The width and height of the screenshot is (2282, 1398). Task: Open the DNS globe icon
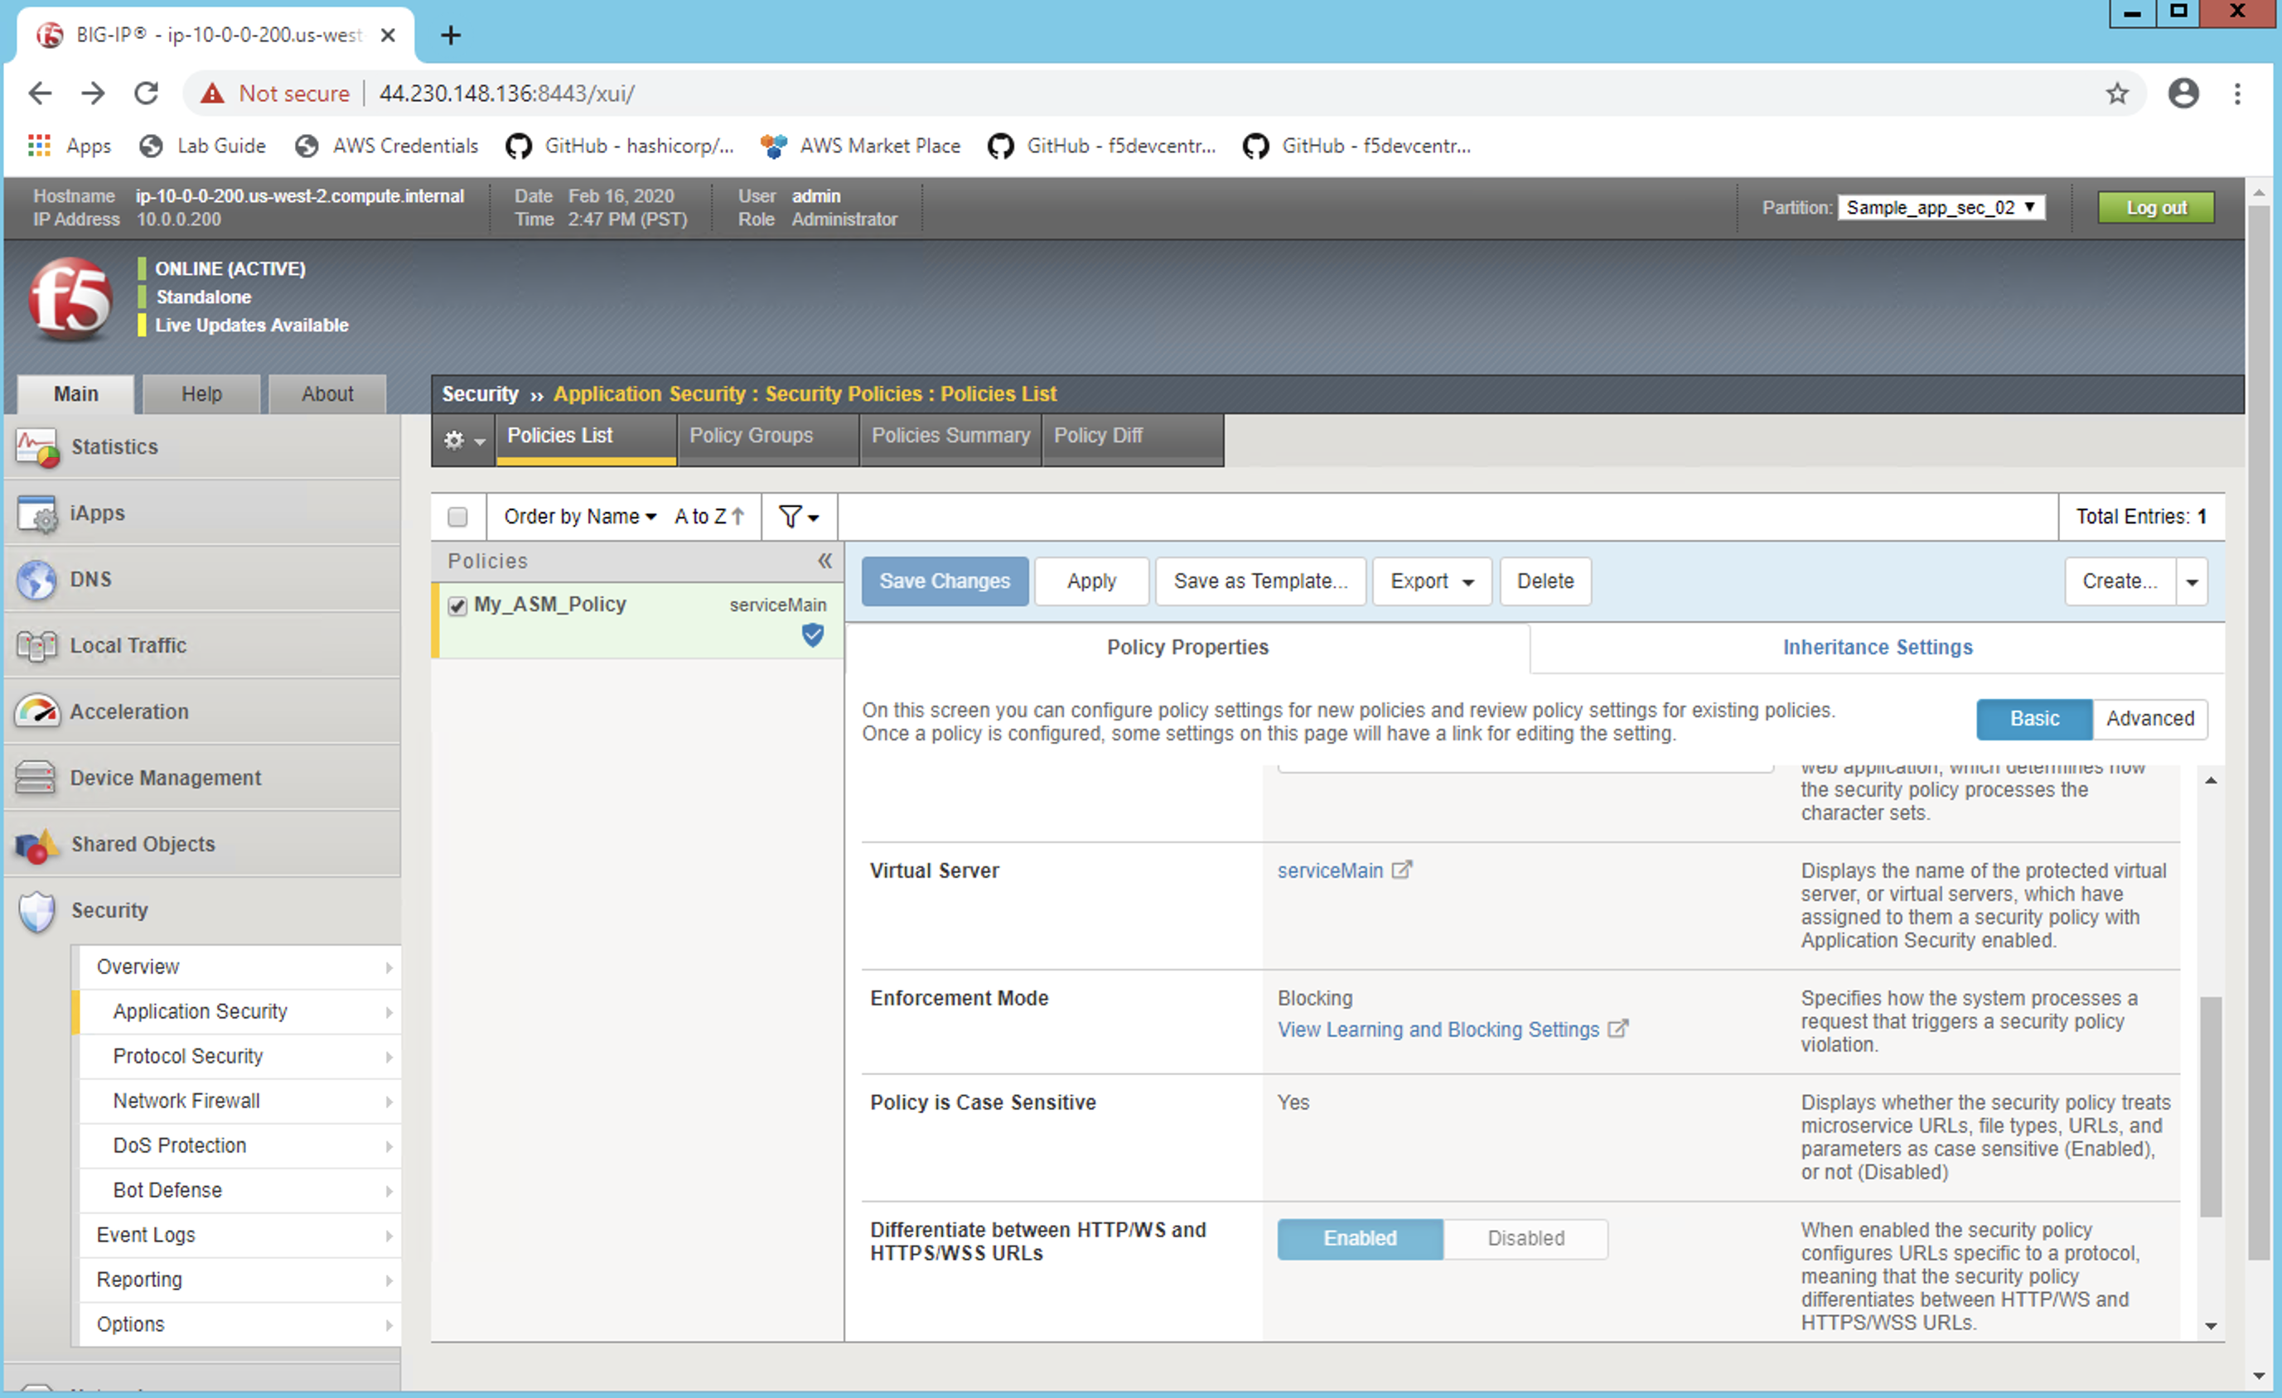coord(37,580)
